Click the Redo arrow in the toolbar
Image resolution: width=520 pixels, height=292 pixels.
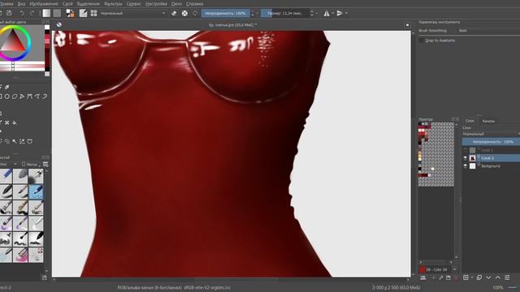[x=32, y=13]
